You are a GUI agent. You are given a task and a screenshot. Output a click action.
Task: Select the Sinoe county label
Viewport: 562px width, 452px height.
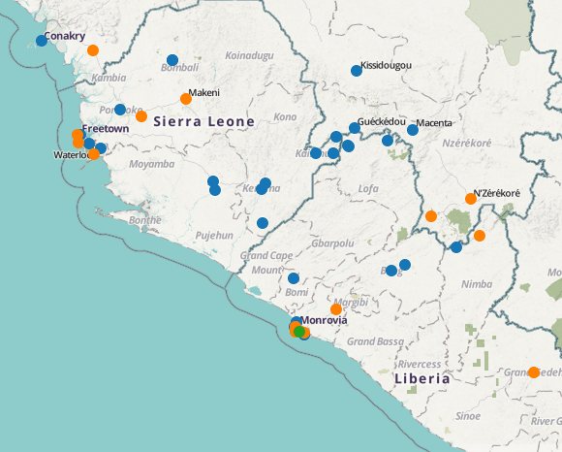click(468, 416)
